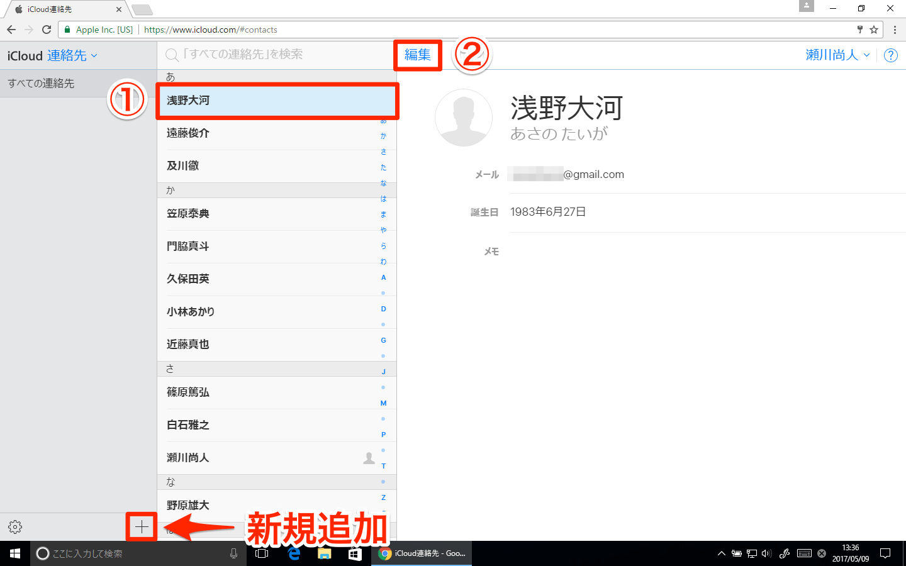Screen dimensions: 906x566
Task: Select contact 門脇真斗
Action: coord(277,247)
